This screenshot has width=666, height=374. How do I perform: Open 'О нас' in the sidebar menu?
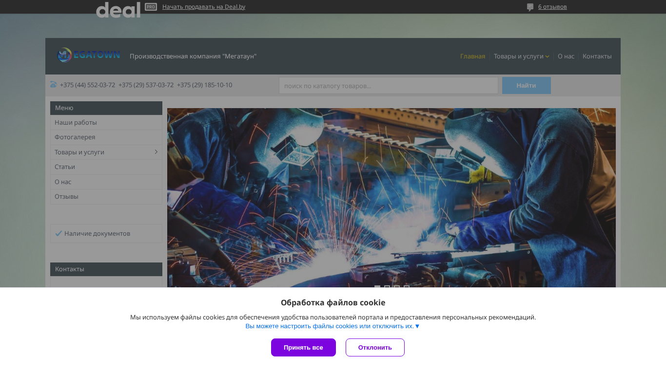(x=106, y=182)
